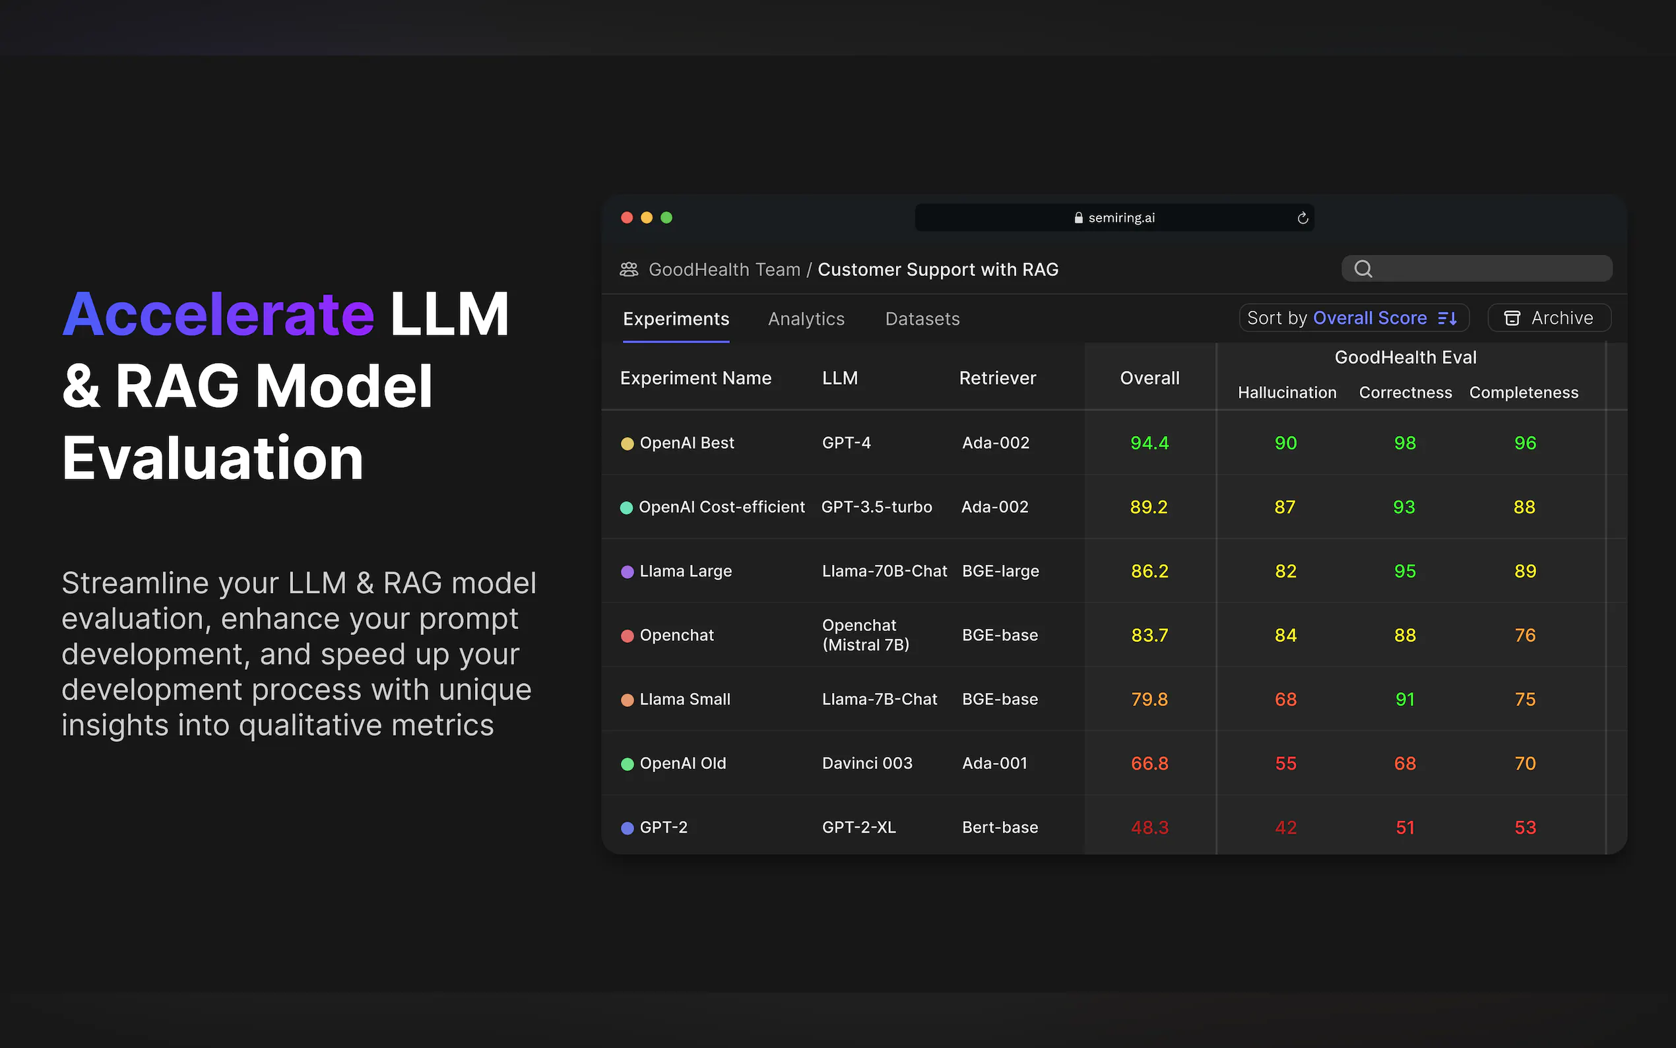The width and height of the screenshot is (1676, 1048).
Task: Open the OpenAI Cost-efficient experiment row
Action: 721,508
